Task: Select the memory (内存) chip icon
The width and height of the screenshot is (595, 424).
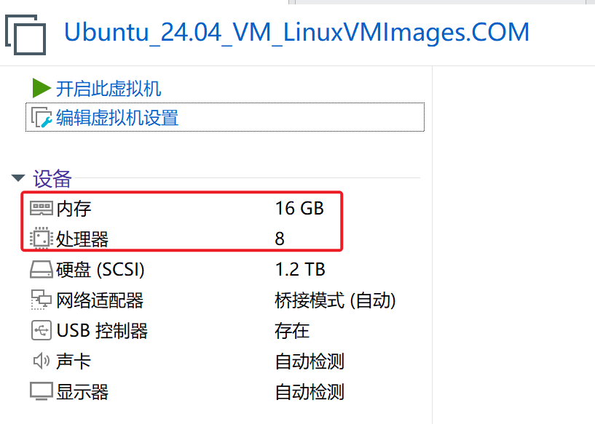Action: coord(42,209)
